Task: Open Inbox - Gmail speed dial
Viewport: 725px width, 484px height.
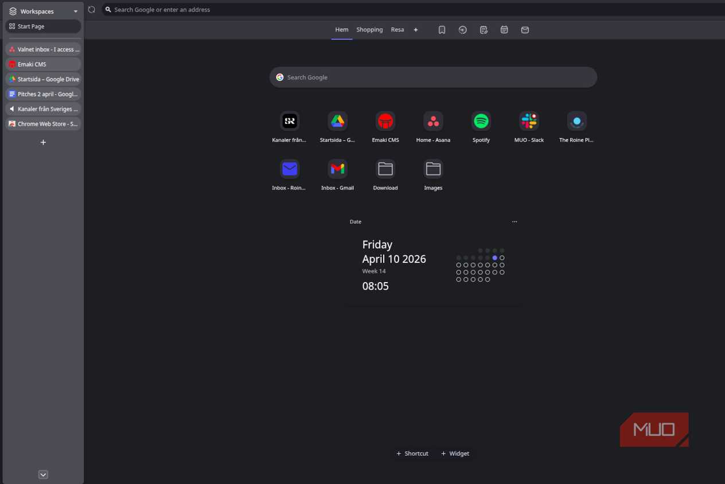Action: pyautogui.click(x=338, y=169)
